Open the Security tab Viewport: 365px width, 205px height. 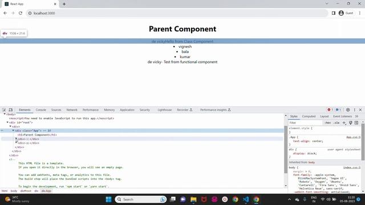click(145, 110)
